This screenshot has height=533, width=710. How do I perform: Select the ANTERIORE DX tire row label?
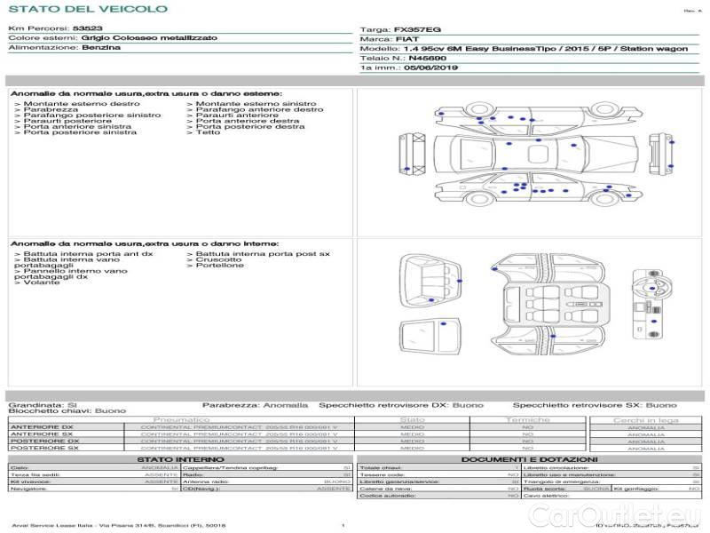click(x=42, y=427)
